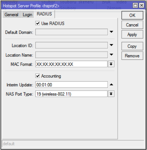
Task: Click the MAC Format text field
Action: [x=71, y=64]
